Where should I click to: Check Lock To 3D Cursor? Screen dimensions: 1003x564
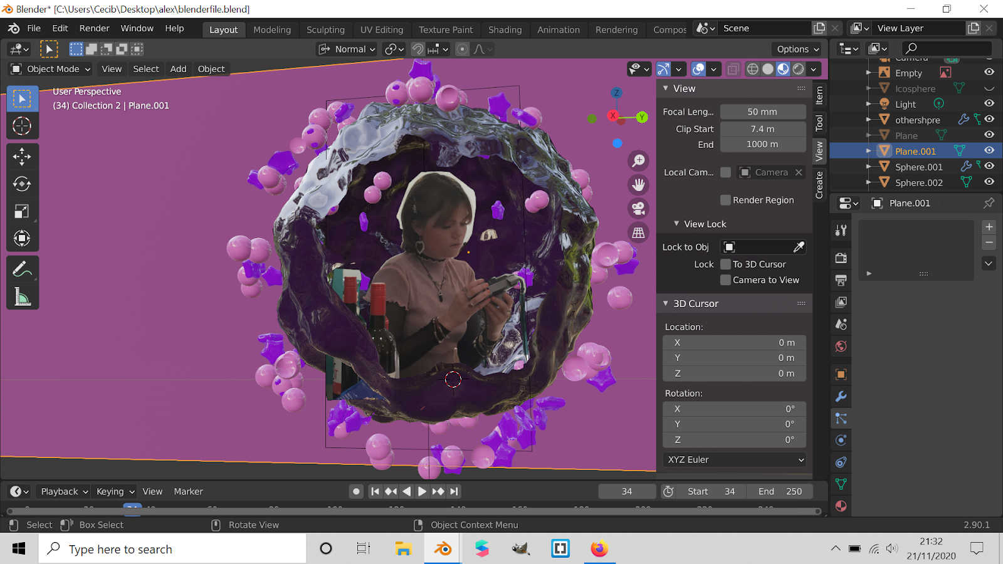725,264
